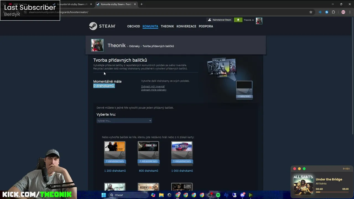Image resolution: width=354 pixels, height=199 pixels.
Task: Select the Resident Evil booster pack thumbnail
Action: click(x=148, y=187)
